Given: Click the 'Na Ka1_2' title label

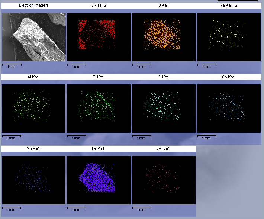Looking at the screenshot, I should coord(228,5).
